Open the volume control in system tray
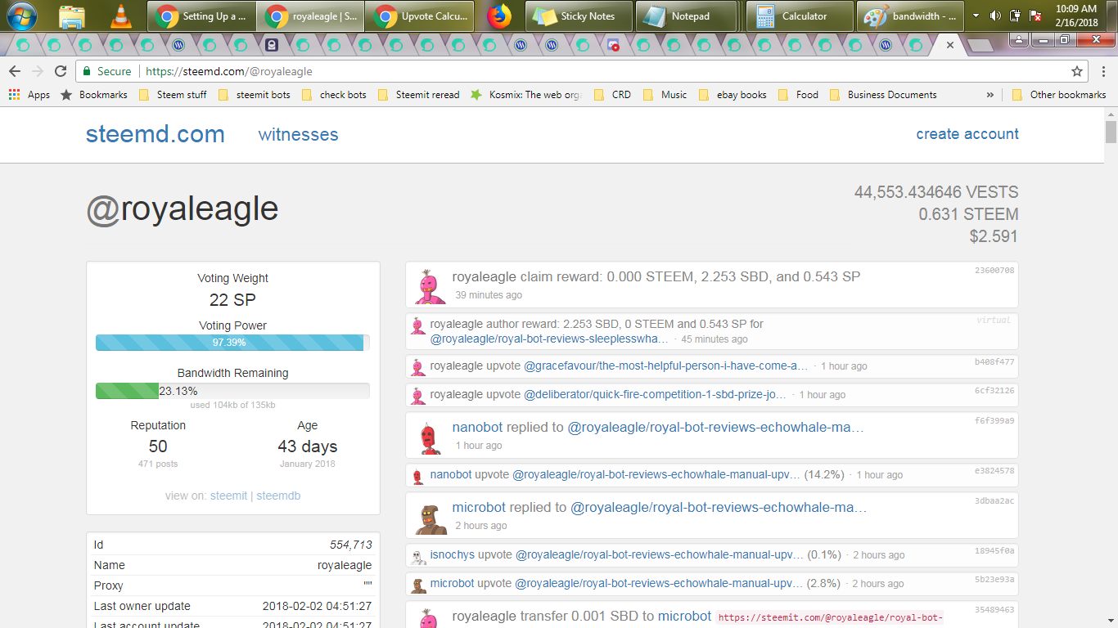Image resolution: width=1118 pixels, height=628 pixels. [995, 16]
